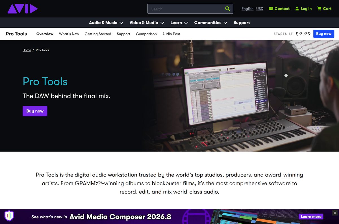Open Support tab in Pro Tools subnav
The width and height of the screenshot is (339, 224).
pyautogui.click(x=123, y=34)
